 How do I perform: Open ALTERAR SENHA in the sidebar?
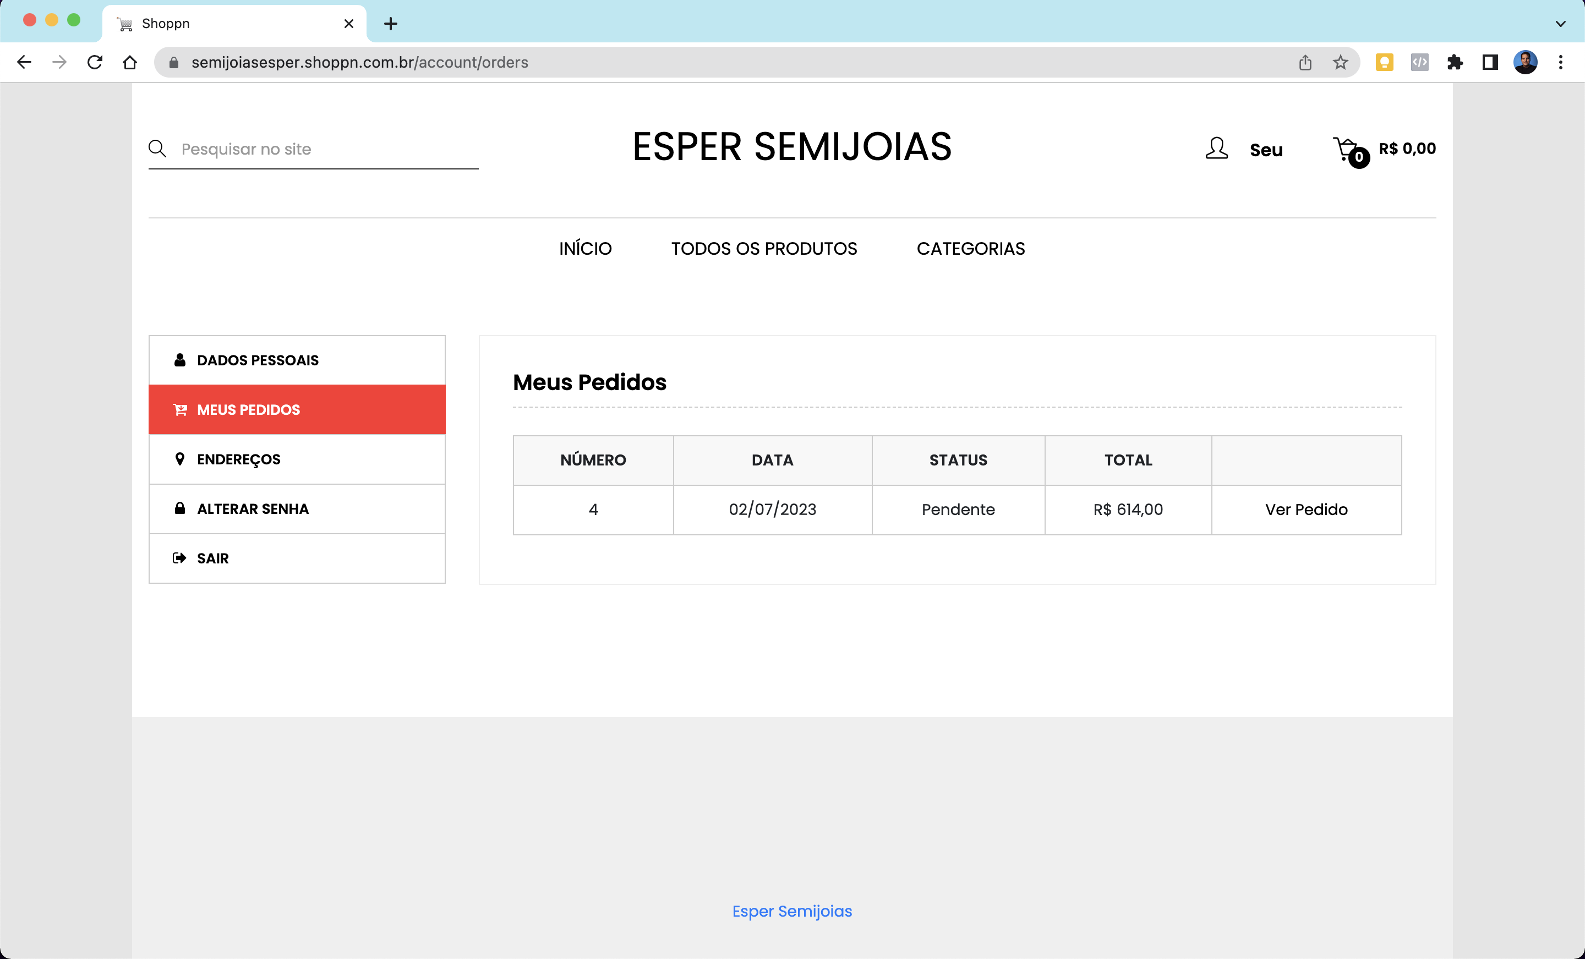click(297, 509)
